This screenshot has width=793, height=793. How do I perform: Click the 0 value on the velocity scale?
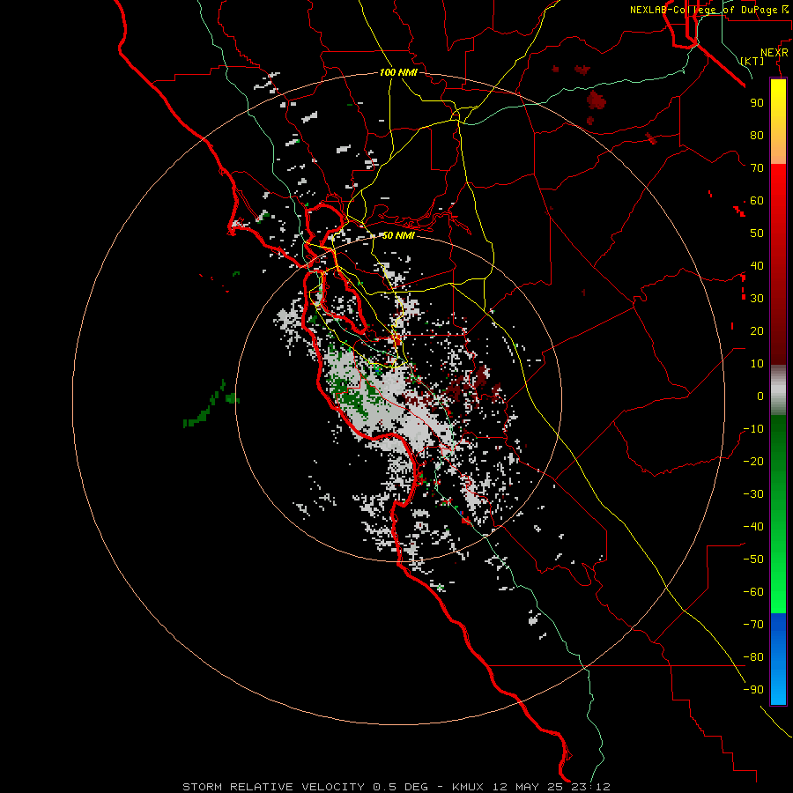pos(760,396)
